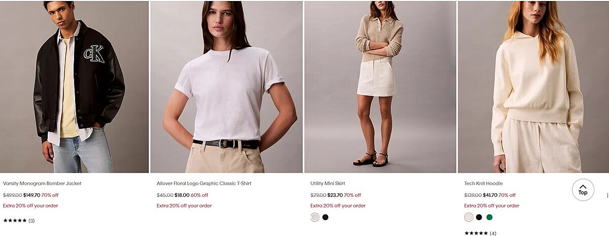Click the Top scroll-up arrow button
609x236 pixels.
pos(583,189)
